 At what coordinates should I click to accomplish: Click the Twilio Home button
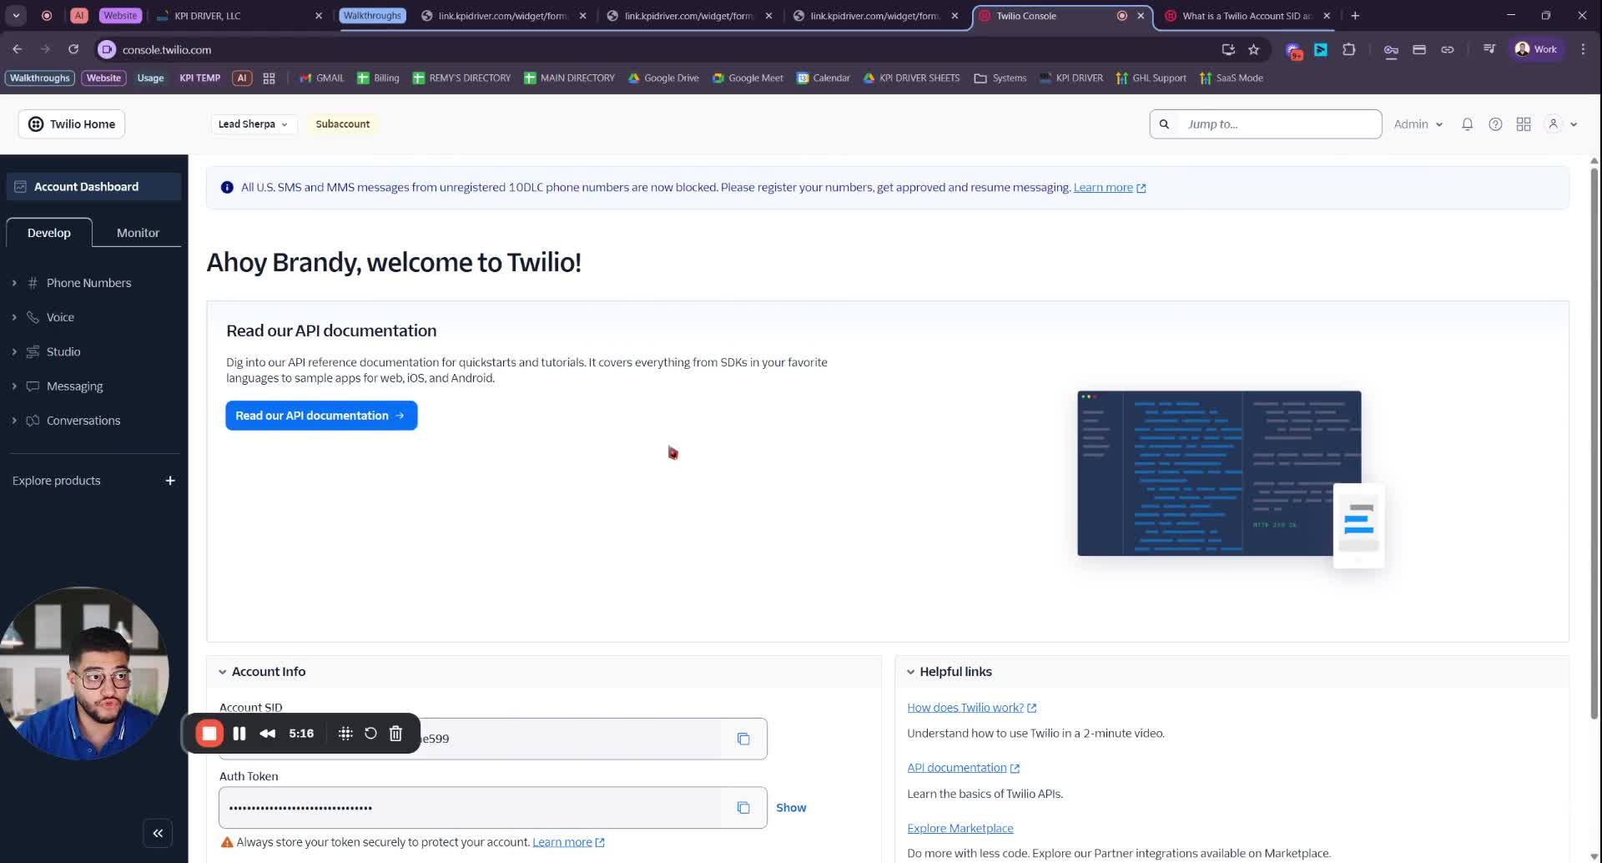tap(72, 124)
